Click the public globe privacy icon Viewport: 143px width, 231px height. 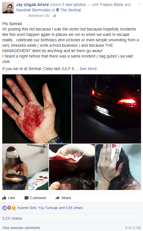pos(54,16)
